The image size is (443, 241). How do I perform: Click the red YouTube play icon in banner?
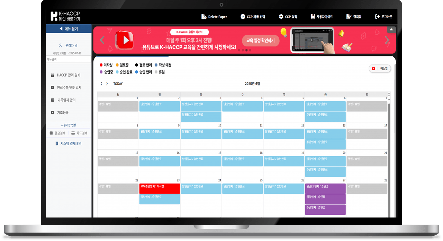[125, 40]
